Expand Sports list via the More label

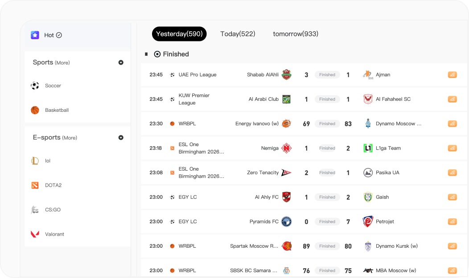pyautogui.click(x=62, y=63)
